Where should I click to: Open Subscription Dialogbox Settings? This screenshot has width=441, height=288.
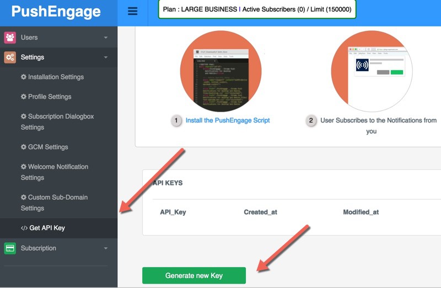click(x=57, y=121)
